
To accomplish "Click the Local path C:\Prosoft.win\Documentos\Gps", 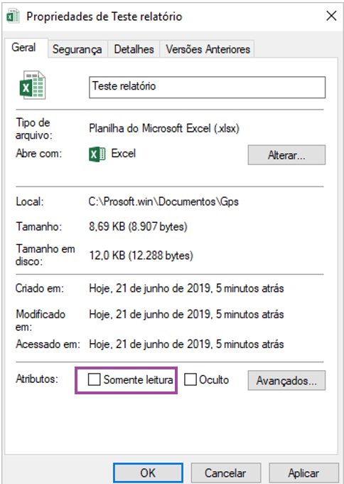I will click(163, 201).
